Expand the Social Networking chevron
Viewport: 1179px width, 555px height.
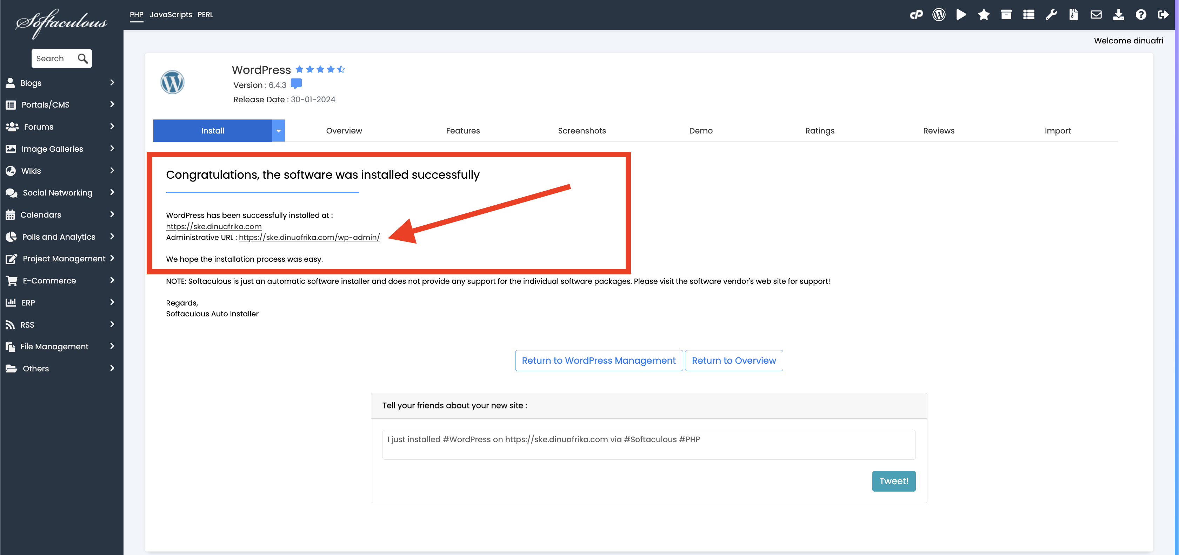pyautogui.click(x=112, y=192)
